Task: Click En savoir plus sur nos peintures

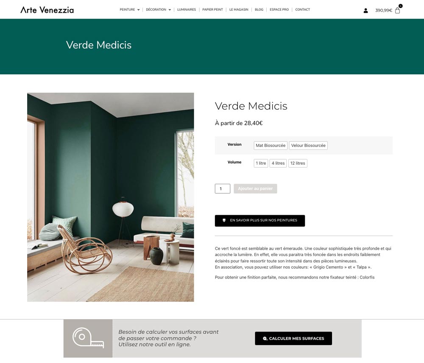Action: (x=260, y=221)
